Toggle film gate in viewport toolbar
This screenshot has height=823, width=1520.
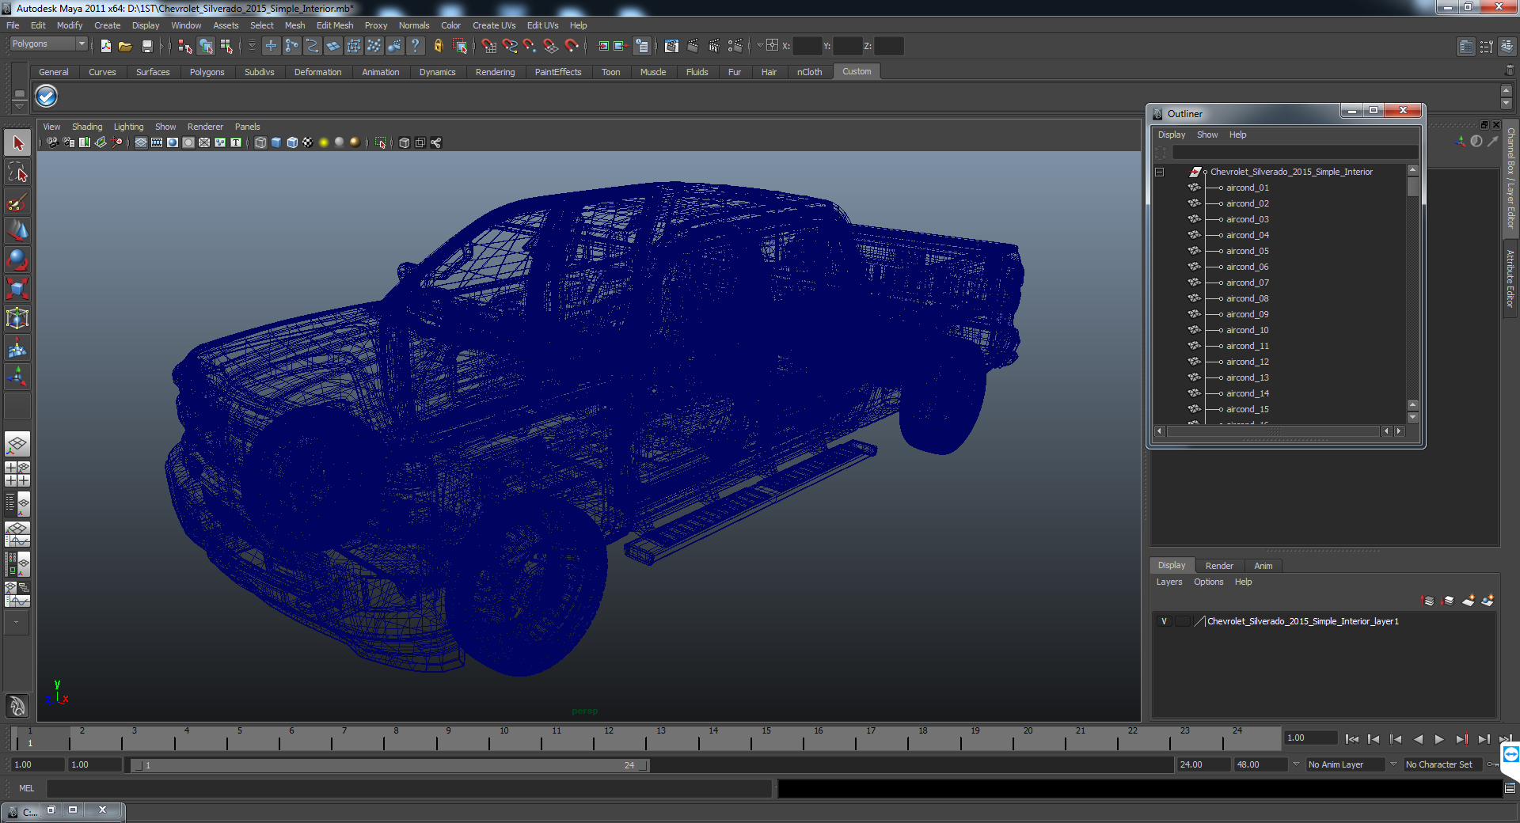coord(157,142)
